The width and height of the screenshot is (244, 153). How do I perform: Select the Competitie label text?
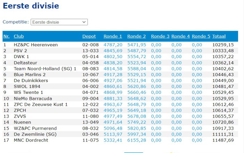pos(16,22)
